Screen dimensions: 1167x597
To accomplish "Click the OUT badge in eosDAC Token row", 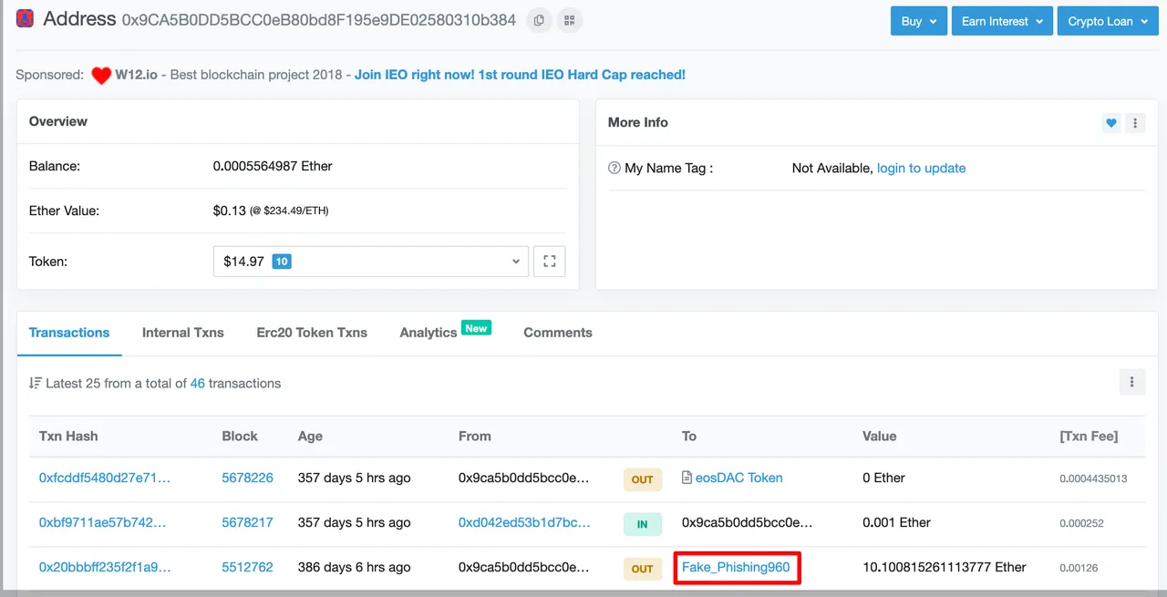I will pos(643,479).
